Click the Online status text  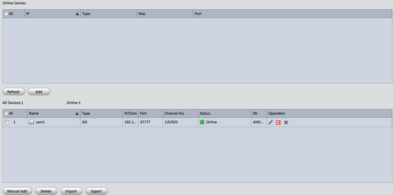click(x=211, y=122)
